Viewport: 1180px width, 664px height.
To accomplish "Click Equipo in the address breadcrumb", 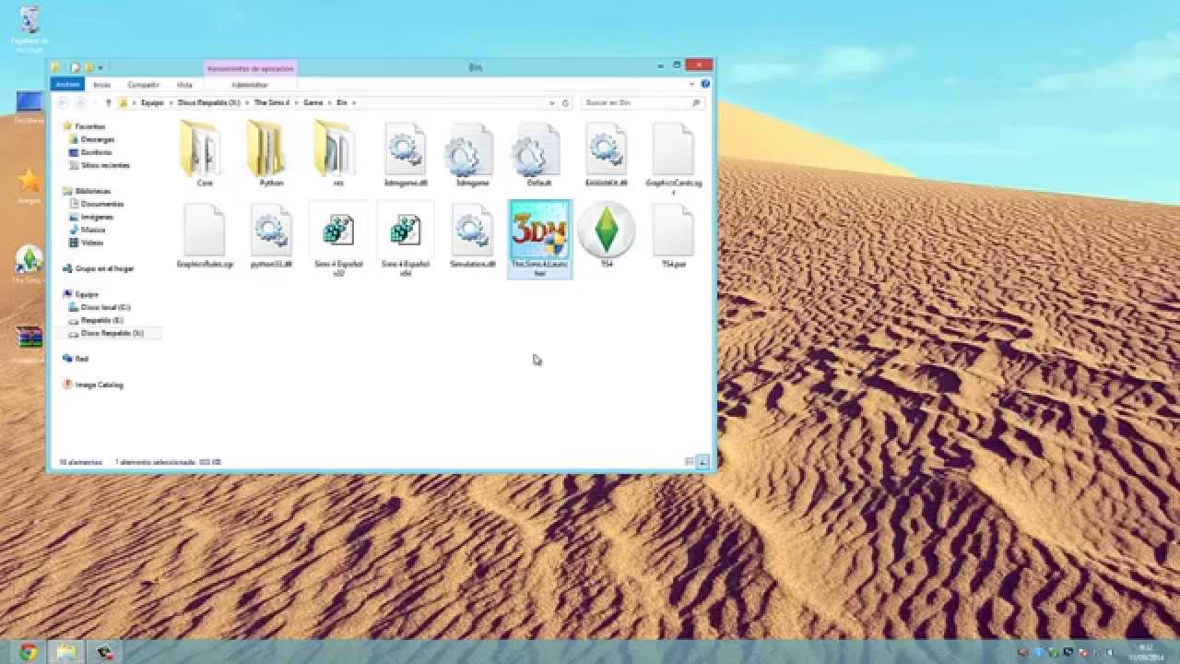I will tap(152, 102).
